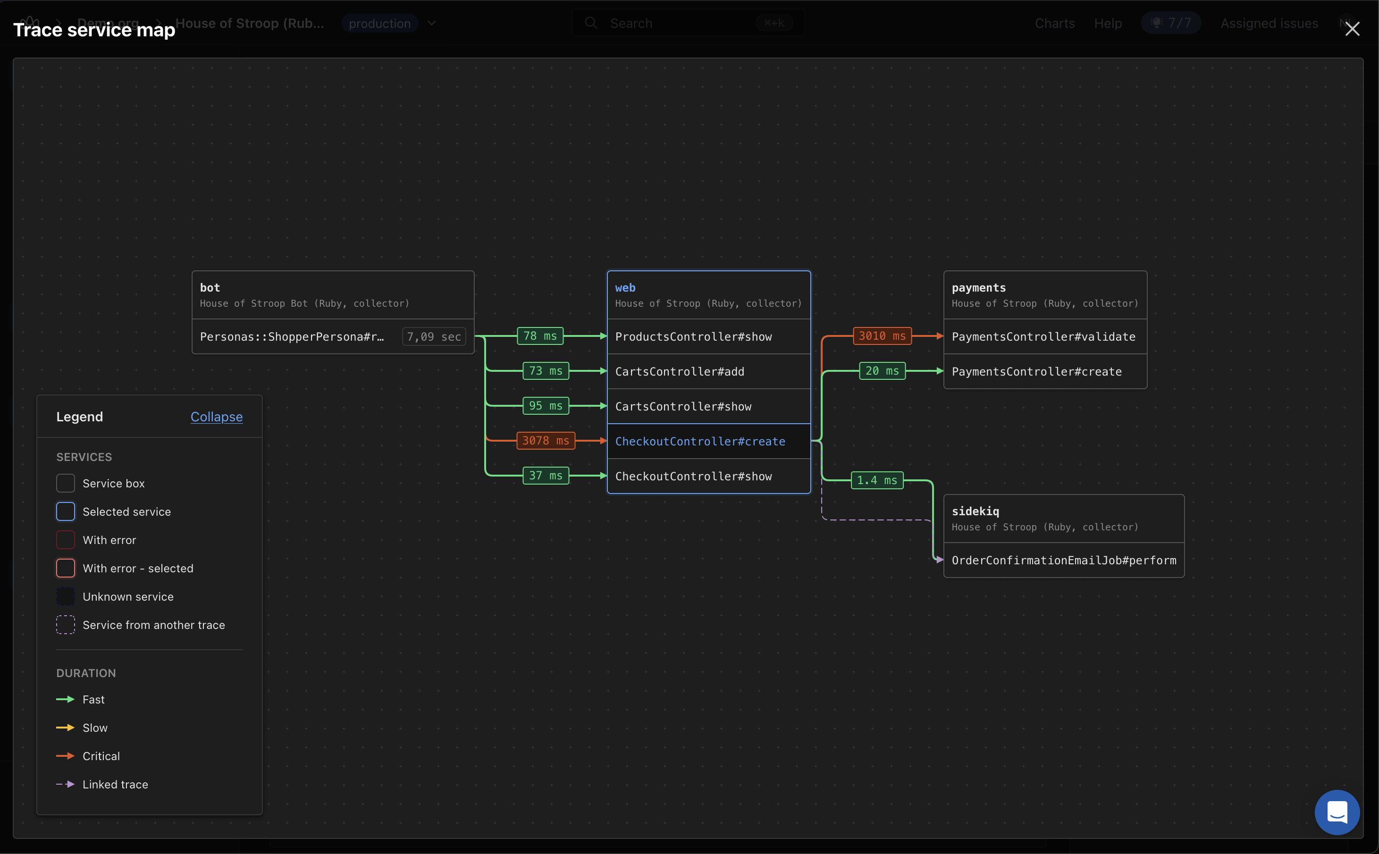1379x854 pixels.
Task: Click the With error - selected swatch
Action: [66, 568]
